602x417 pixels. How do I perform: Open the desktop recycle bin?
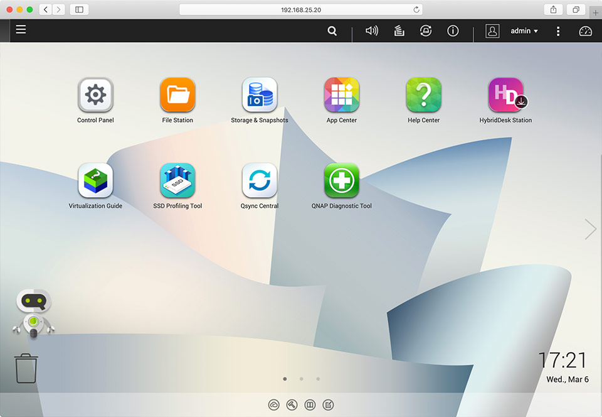tap(26, 368)
